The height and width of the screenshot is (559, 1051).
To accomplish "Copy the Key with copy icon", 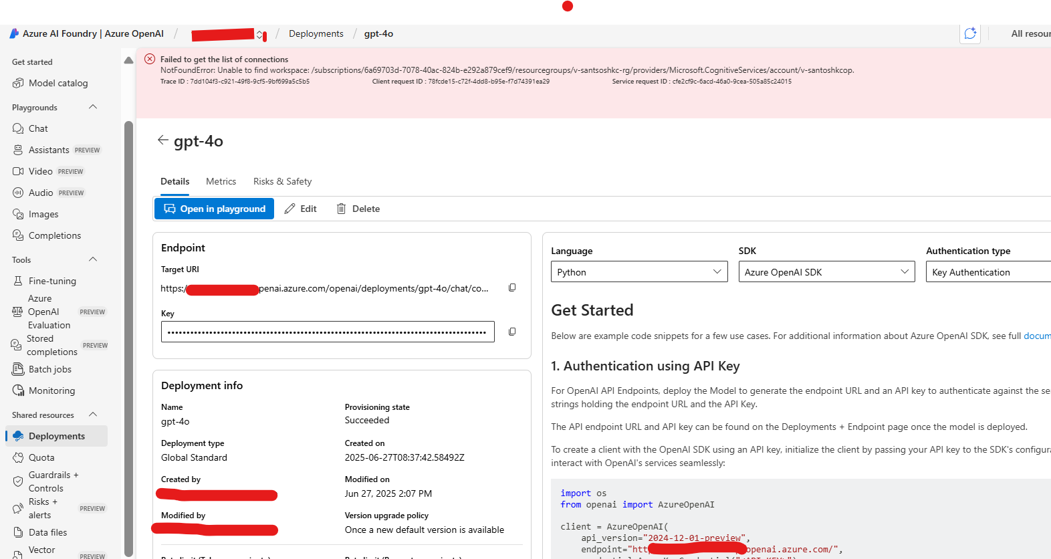I will (x=512, y=332).
